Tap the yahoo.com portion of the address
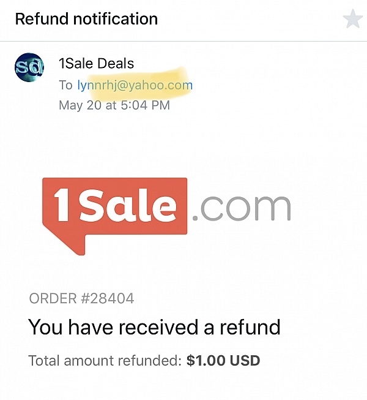 [x=160, y=85]
